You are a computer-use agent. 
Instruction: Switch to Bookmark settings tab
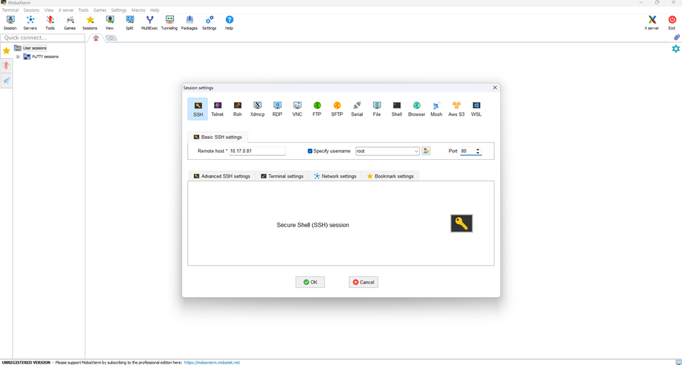point(390,176)
